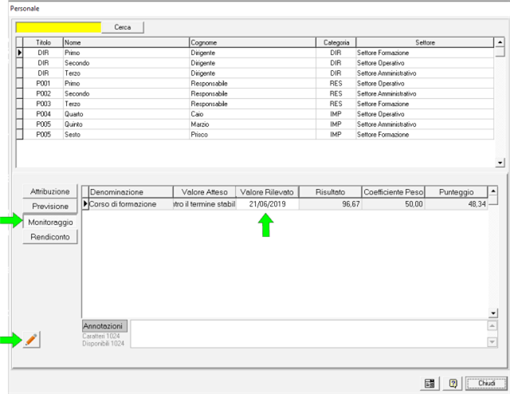This screenshot has width=510, height=394.
Task: Select the Monitoraggio tab
Action: (x=50, y=223)
